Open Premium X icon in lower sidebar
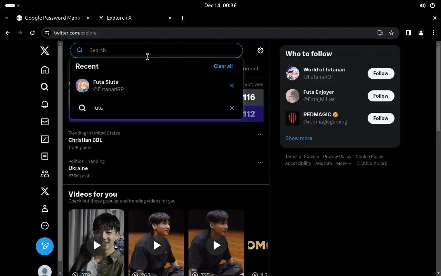 pos(45,191)
